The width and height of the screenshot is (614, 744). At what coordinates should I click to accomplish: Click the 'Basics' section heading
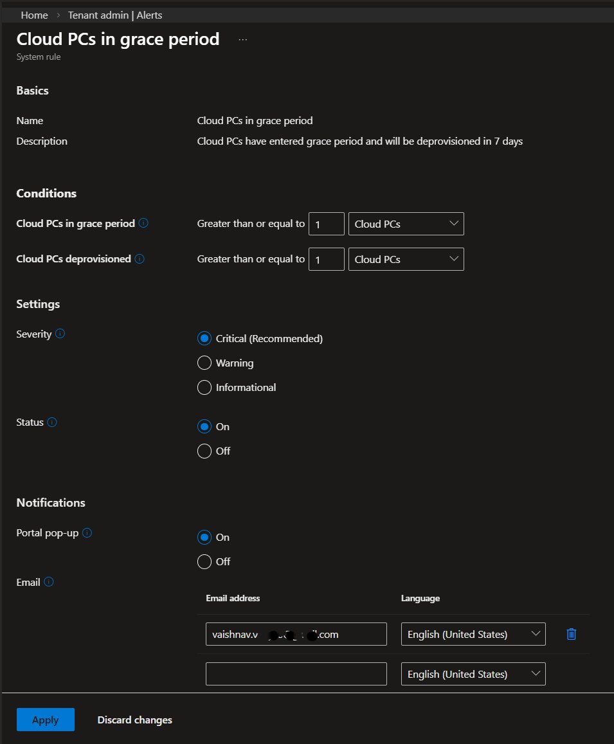[32, 90]
